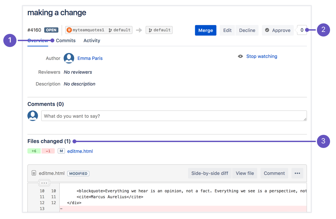Open the Activity tab
Viewport: 336px width, 219px height.
tap(92, 40)
